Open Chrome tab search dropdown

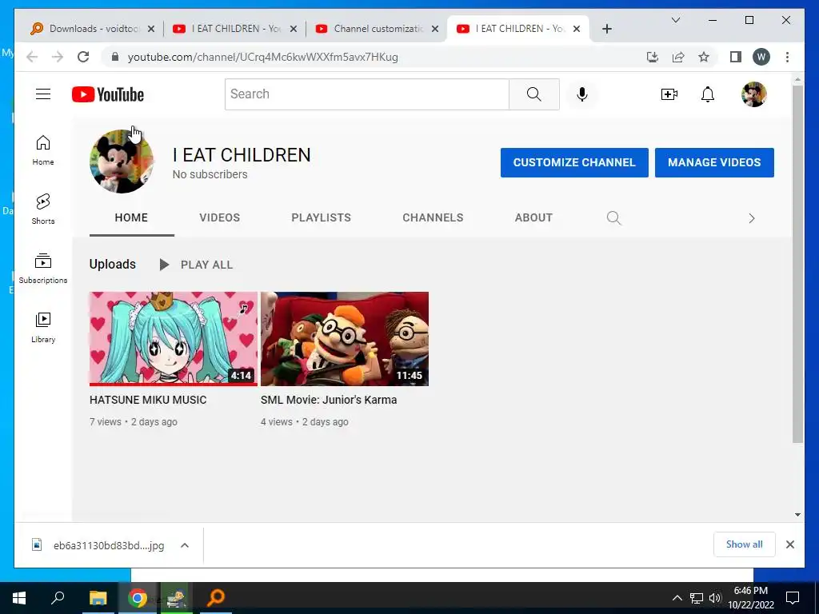point(675,20)
